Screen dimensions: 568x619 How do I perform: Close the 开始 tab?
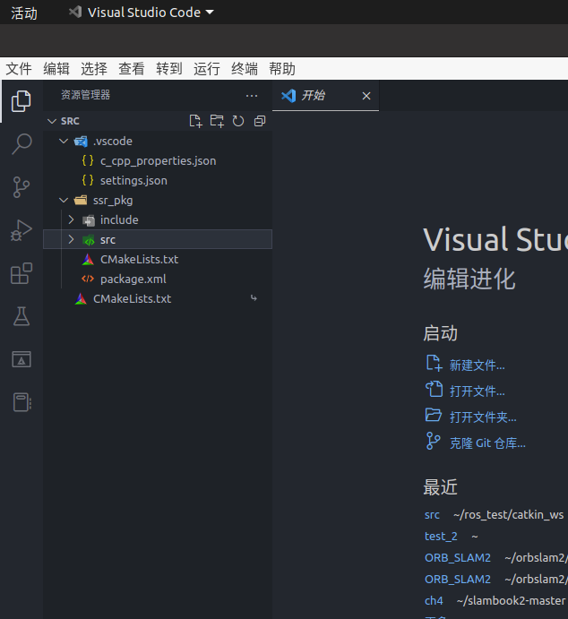(x=366, y=96)
